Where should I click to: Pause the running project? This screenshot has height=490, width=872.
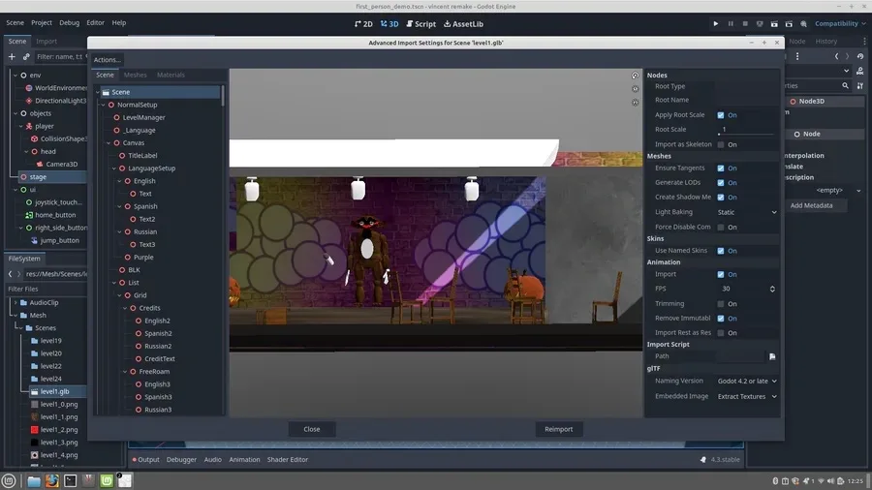(x=731, y=24)
